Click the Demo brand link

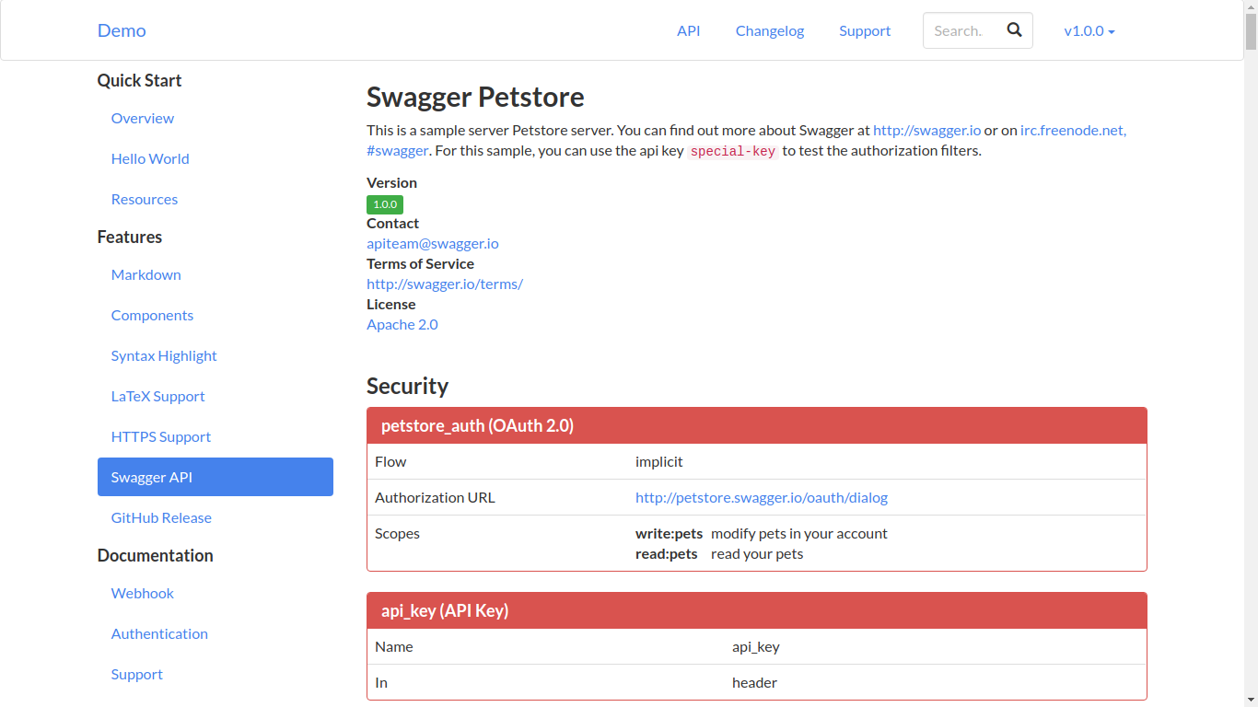tap(122, 30)
